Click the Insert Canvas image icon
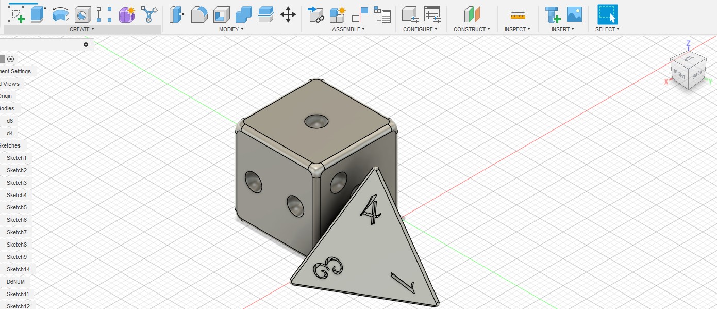 [x=574, y=14]
